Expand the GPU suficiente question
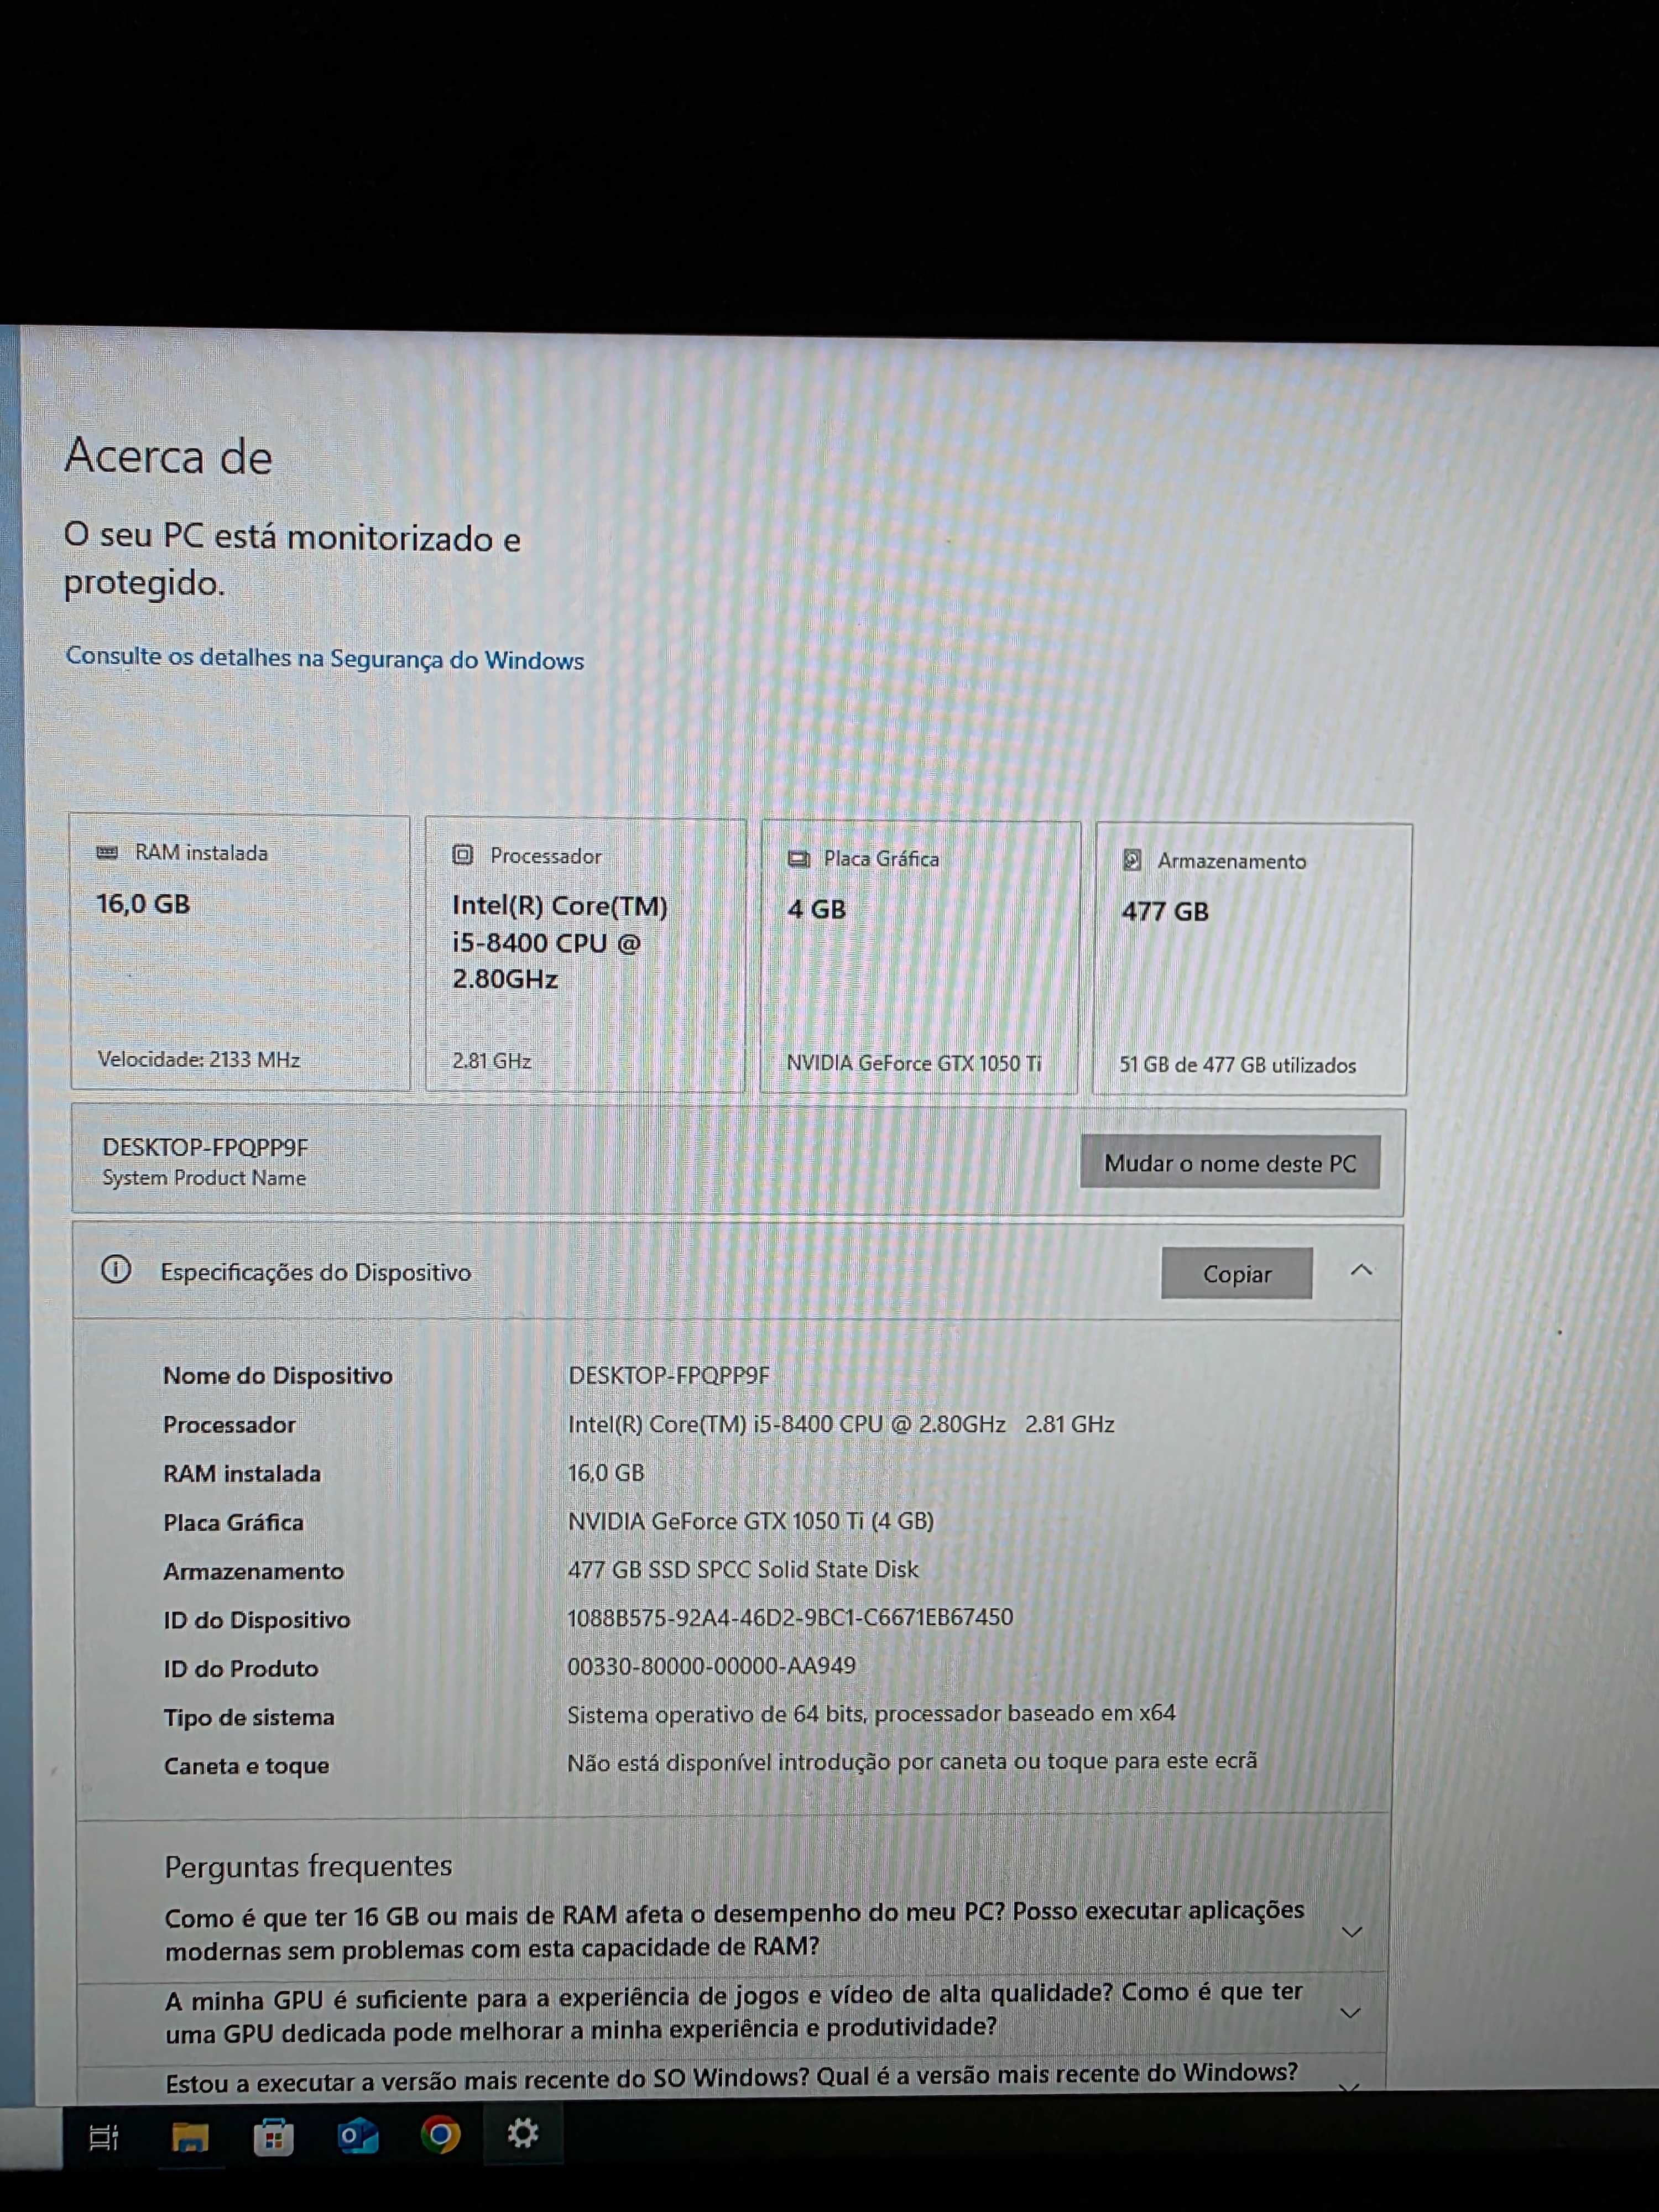 point(1350,2012)
